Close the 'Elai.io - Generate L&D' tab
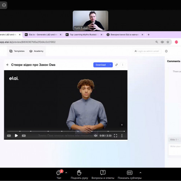This screenshot has height=181, width=181. 60,35
